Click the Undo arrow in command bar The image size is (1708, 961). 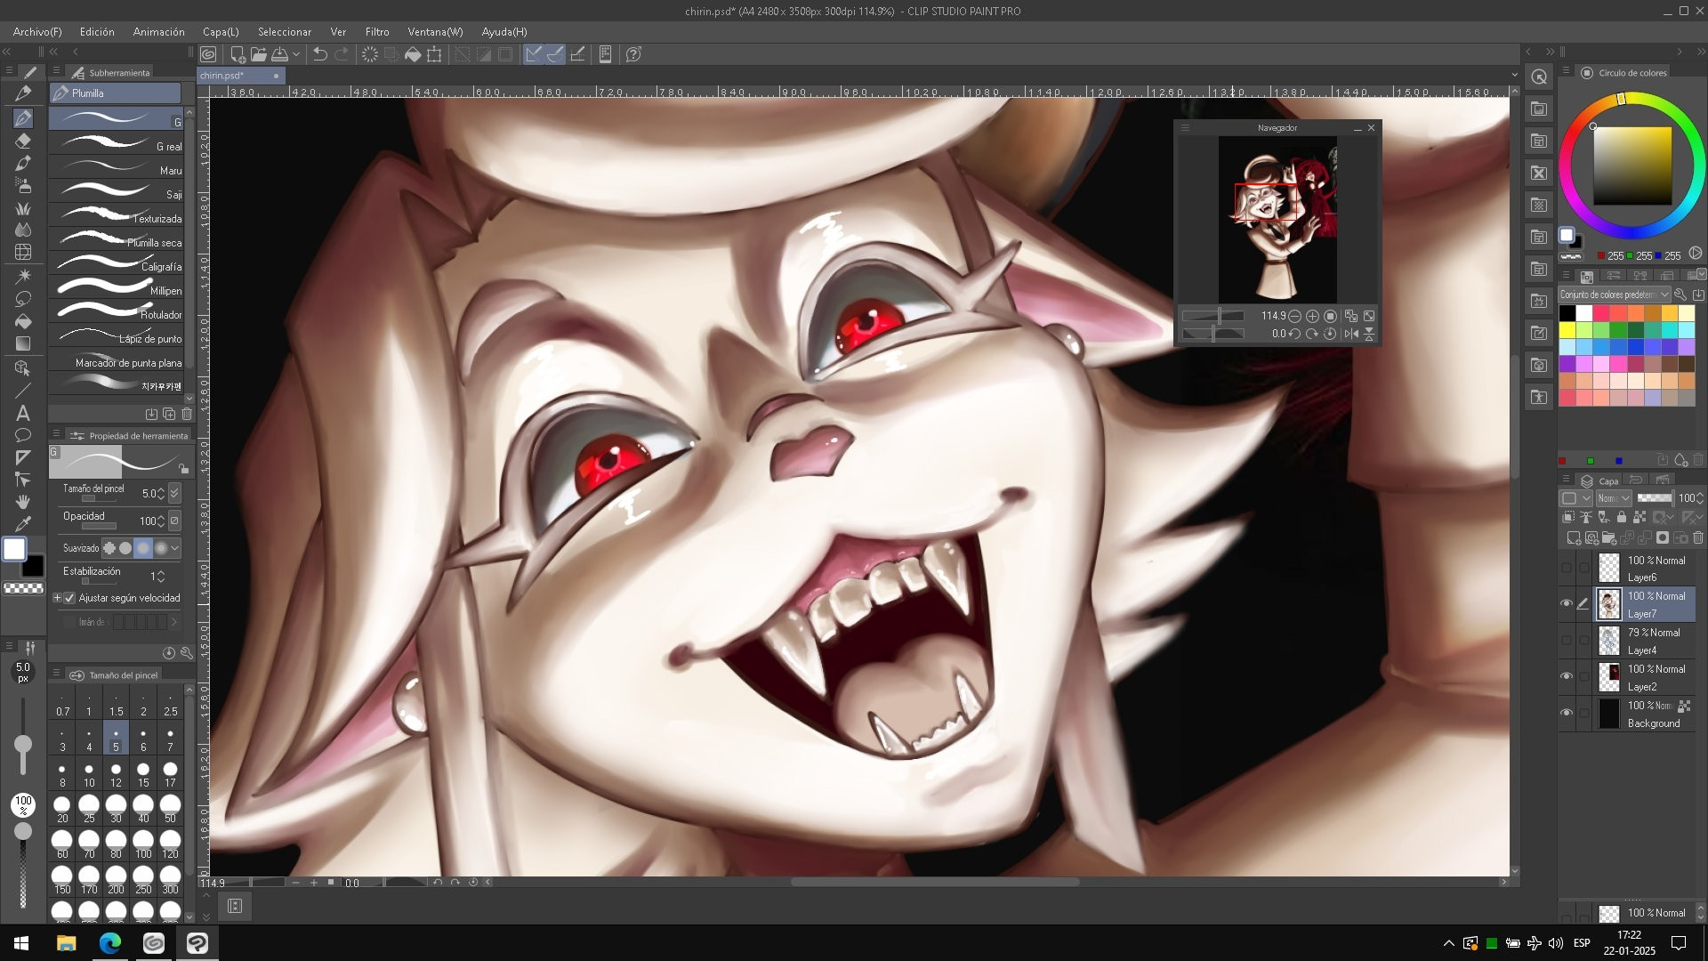click(320, 54)
